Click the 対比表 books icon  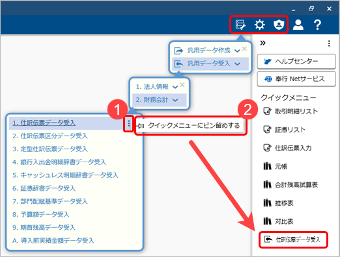point(267,221)
